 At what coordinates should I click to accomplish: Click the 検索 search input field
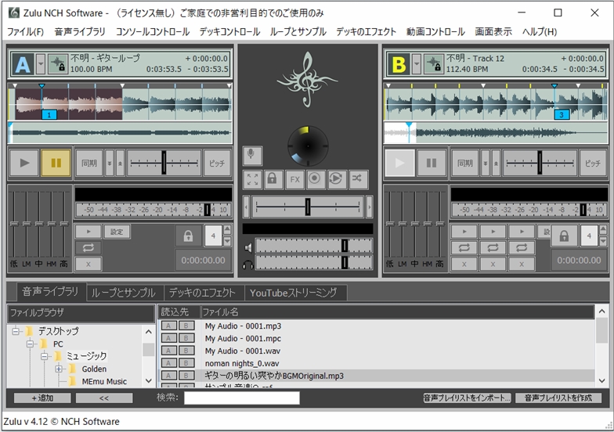[x=242, y=398]
